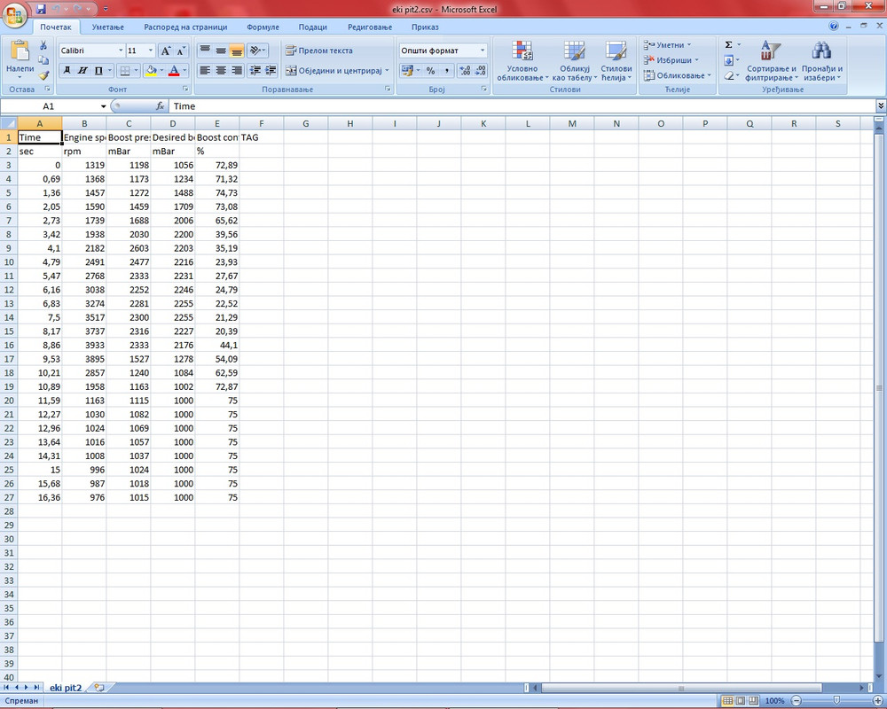Apply the comma thousands style
Image resolution: width=887 pixels, height=709 pixels.
coord(446,71)
